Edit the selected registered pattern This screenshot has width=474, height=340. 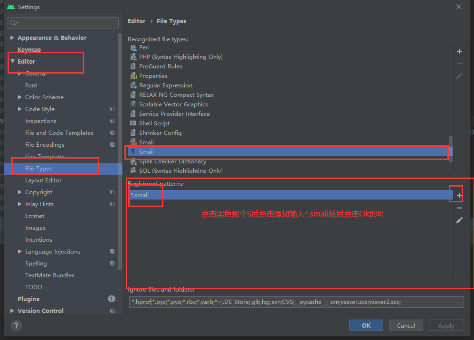459,220
